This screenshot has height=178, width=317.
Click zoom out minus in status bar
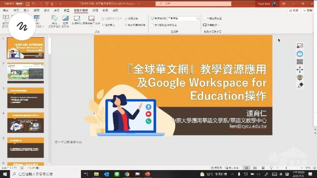[277, 168]
